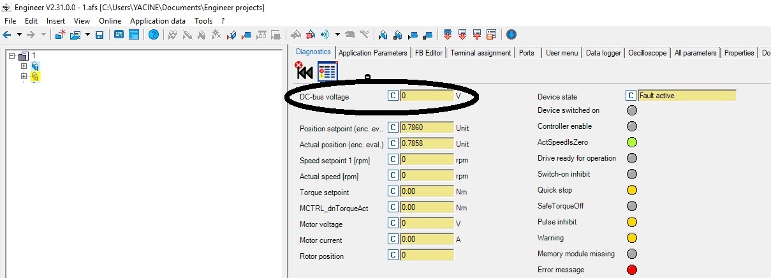Open the logbook list icon in Diagnostics
This screenshot has height=278, width=771.
pos(327,71)
